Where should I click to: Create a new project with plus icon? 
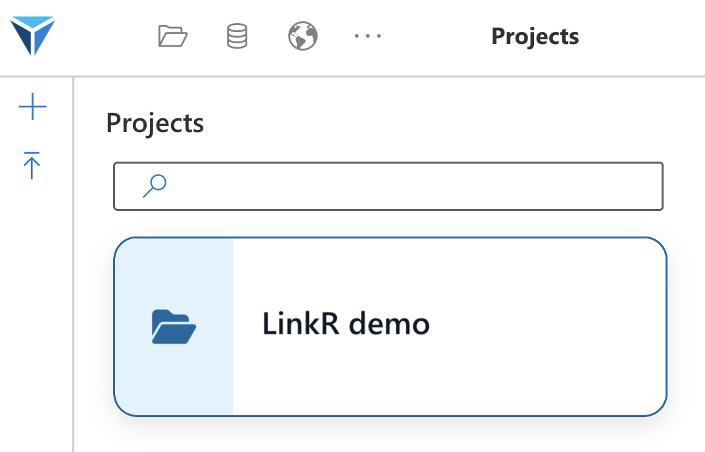tap(32, 106)
